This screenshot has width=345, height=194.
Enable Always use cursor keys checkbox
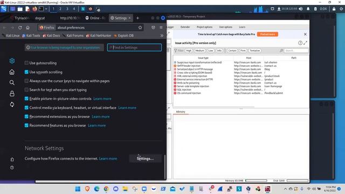pyautogui.click(x=26, y=81)
